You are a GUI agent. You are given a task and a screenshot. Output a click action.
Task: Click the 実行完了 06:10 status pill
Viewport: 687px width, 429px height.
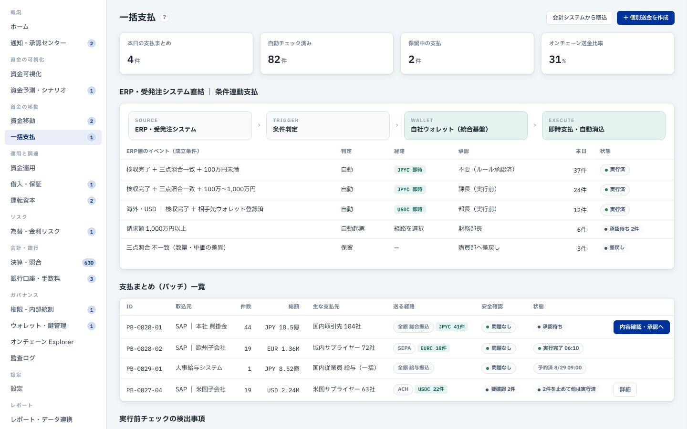558,348
